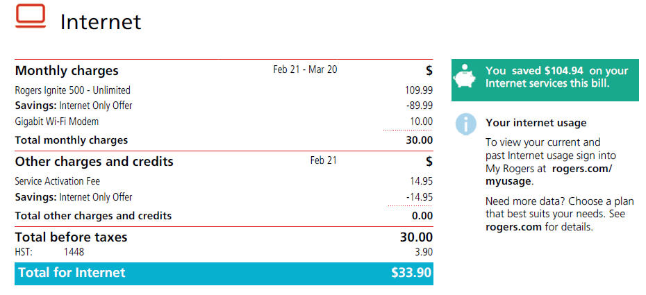646x295 pixels.
Task: Click the blue information icon
Action: tap(466, 124)
